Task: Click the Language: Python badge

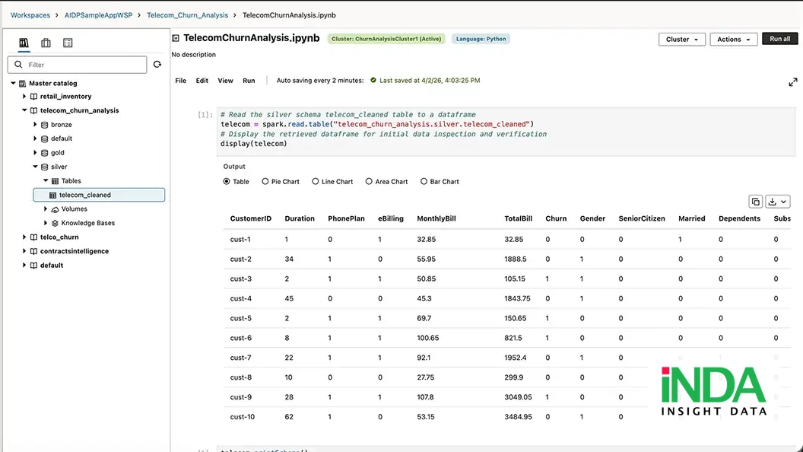Action: [481, 39]
